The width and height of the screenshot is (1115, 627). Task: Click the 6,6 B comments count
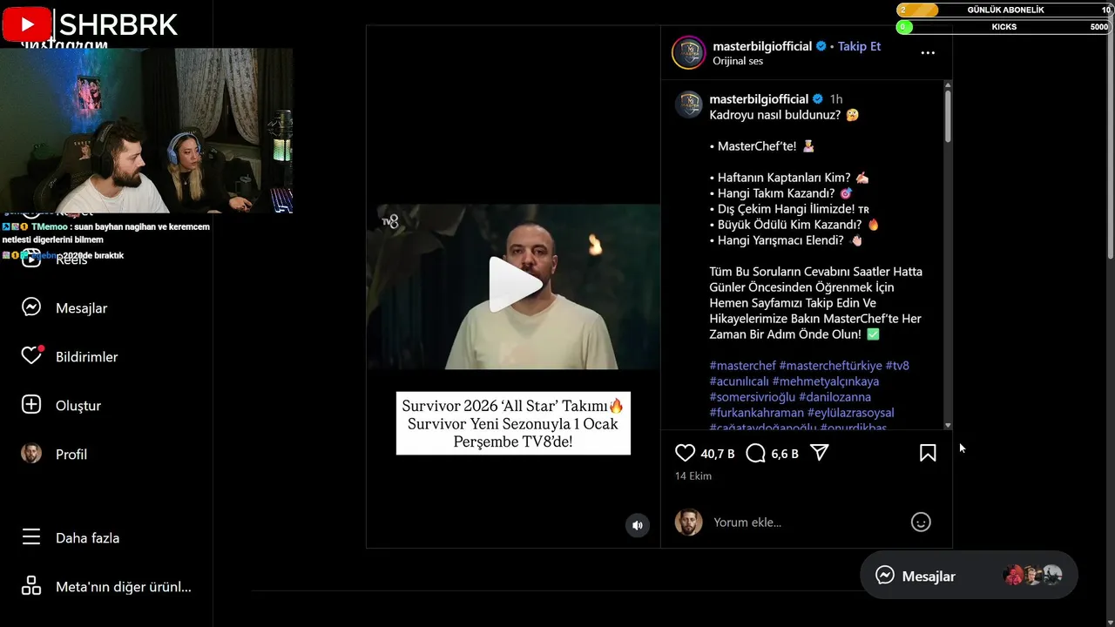tap(785, 454)
